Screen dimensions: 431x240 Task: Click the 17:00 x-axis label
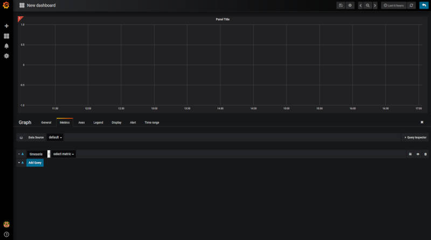(x=419, y=109)
